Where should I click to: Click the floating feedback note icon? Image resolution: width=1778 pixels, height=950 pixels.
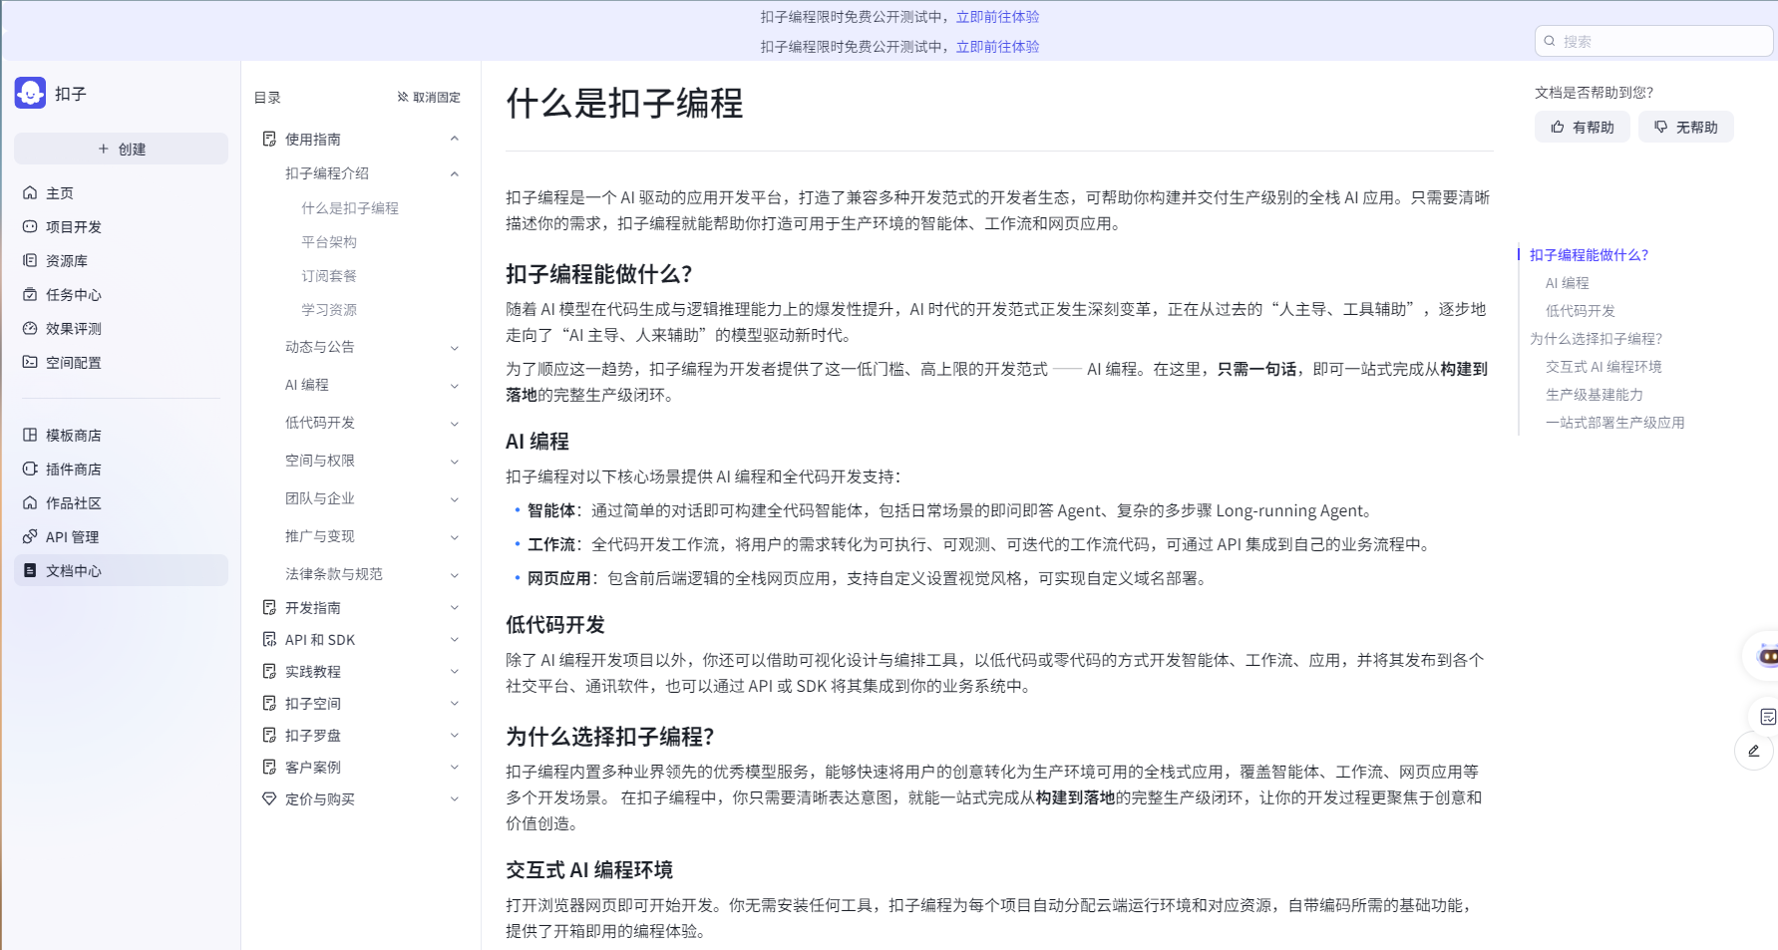tap(1768, 717)
